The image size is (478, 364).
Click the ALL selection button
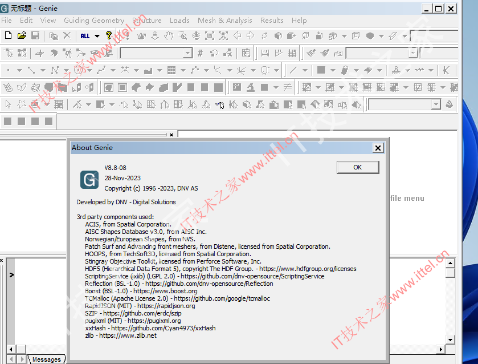point(85,36)
